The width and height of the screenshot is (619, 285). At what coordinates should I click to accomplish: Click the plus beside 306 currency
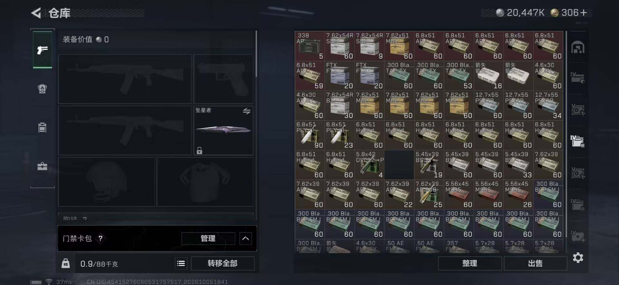tap(583, 13)
